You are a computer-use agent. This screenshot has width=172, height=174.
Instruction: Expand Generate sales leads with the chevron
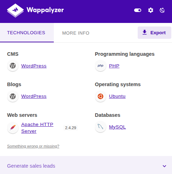click(164, 166)
